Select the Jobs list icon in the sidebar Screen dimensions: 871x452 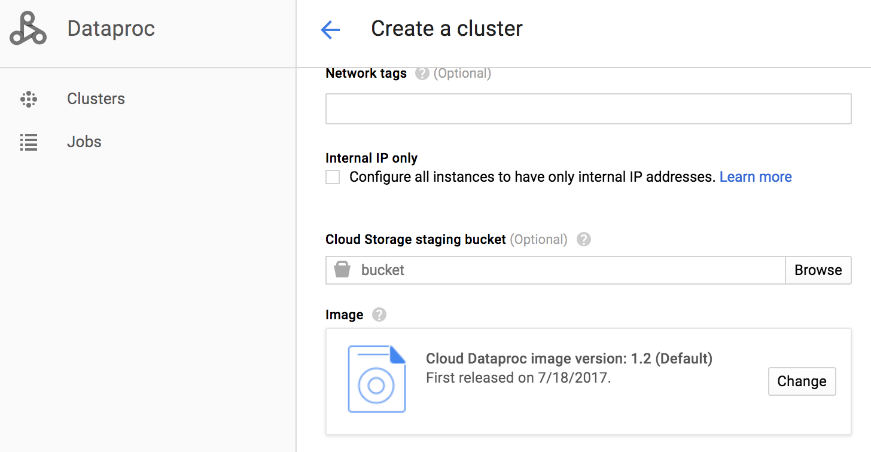(28, 142)
